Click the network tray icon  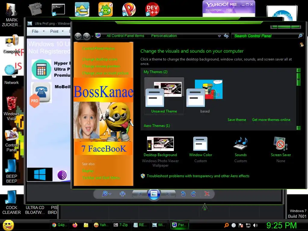[x=248, y=225]
